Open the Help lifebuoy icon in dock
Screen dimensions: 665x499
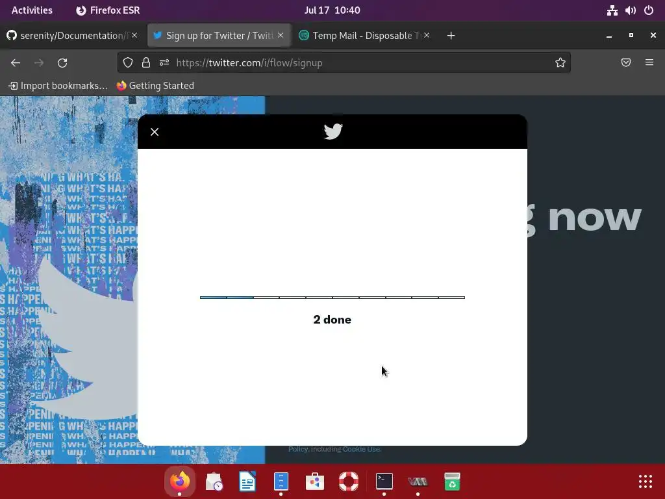point(349,481)
